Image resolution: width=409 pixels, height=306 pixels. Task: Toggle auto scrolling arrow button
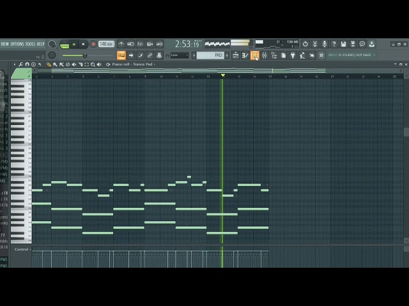coord(131,55)
